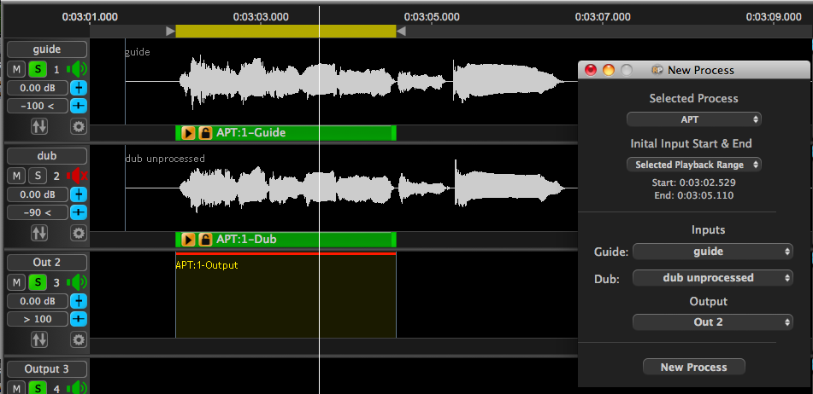Viewport: 813px width, 394px height.
Task: Click the dub track 0.00 dB gain field
Action: pos(38,194)
